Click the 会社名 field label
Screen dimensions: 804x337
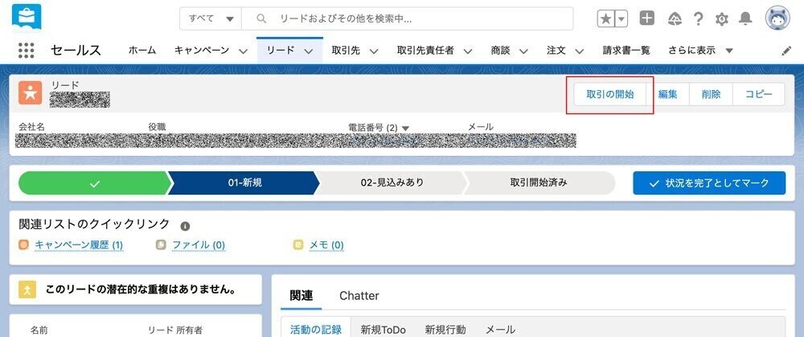32,127
